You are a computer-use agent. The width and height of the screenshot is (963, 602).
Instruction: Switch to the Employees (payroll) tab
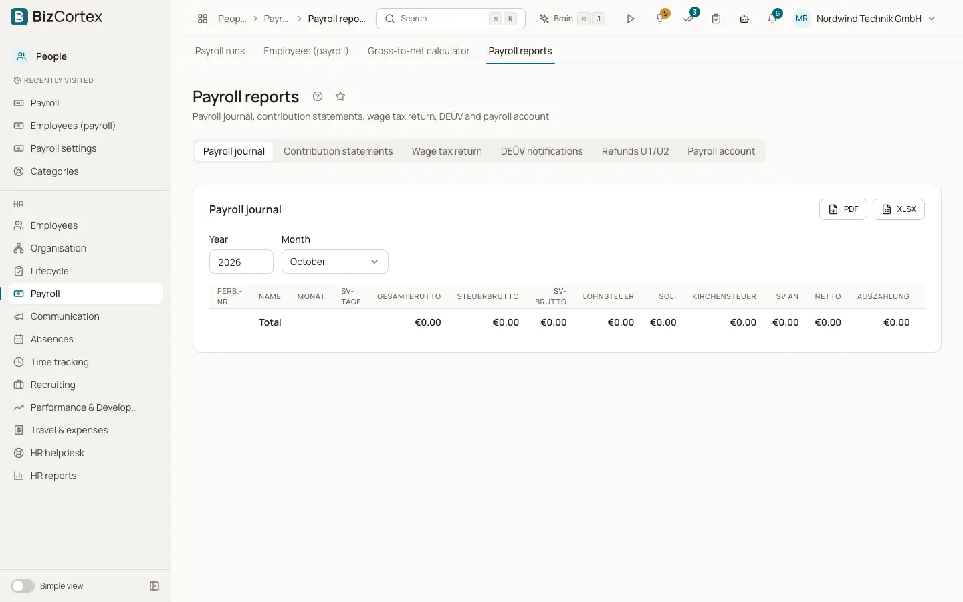pyautogui.click(x=306, y=51)
